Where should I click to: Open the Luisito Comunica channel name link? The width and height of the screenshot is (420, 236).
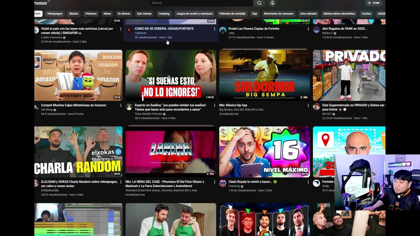(52, 37)
